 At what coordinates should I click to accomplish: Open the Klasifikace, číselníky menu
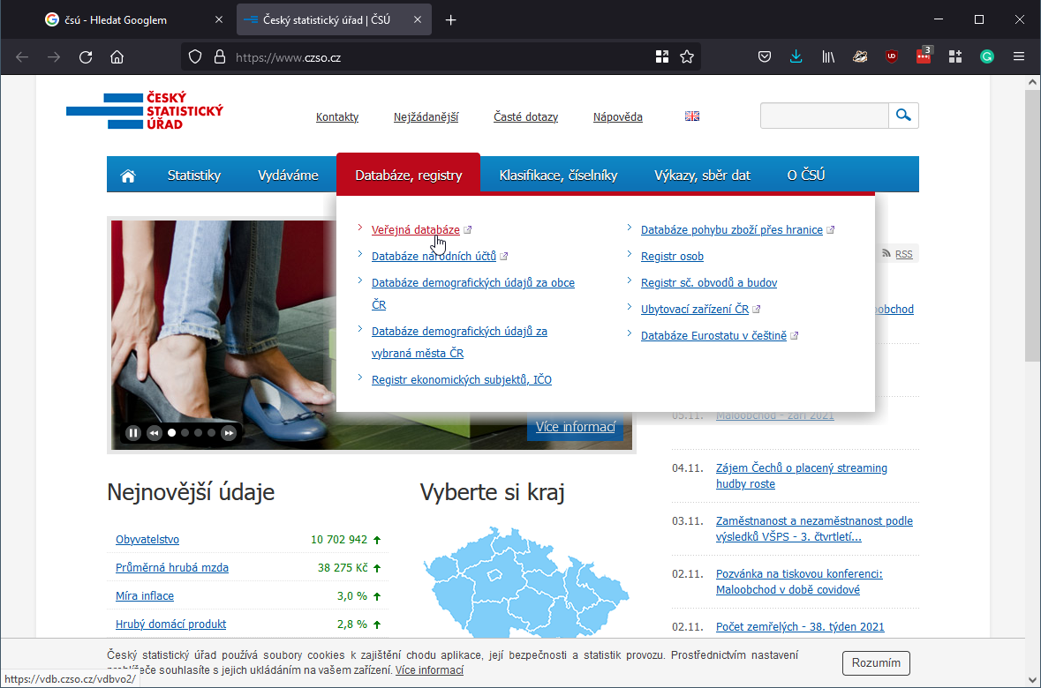(x=558, y=174)
